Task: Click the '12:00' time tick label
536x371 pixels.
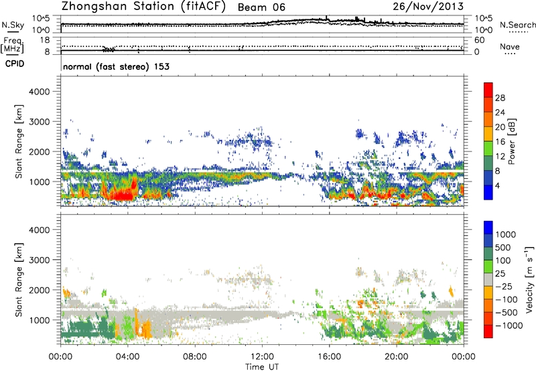Action: tap(262, 357)
